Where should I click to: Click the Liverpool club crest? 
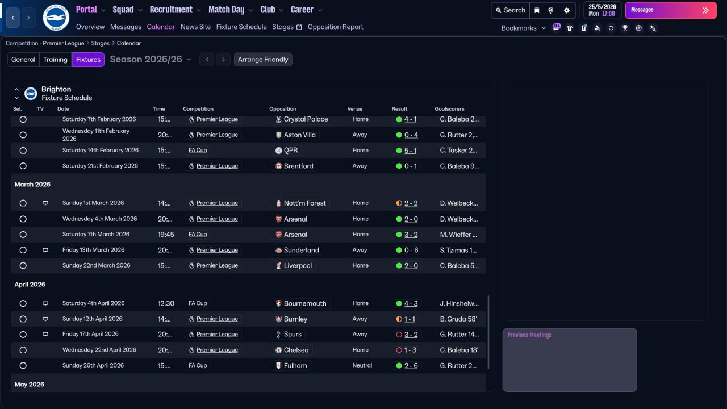(x=278, y=266)
